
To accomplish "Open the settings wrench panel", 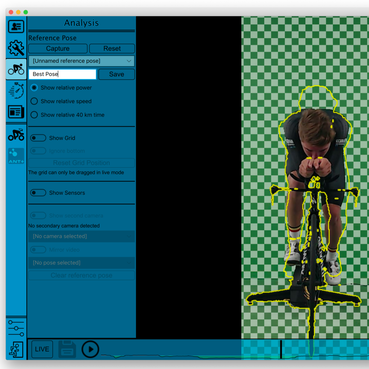I will pyautogui.click(x=16, y=47).
